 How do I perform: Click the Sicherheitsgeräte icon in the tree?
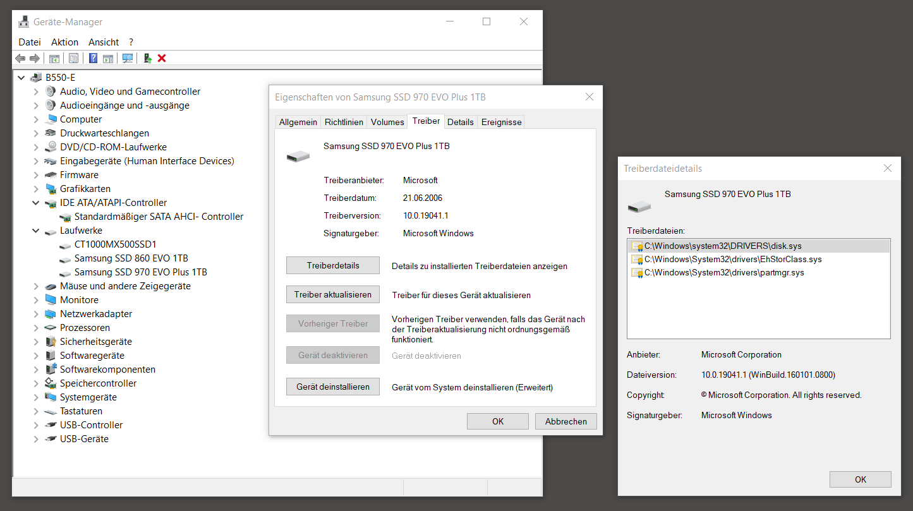tap(51, 342)
